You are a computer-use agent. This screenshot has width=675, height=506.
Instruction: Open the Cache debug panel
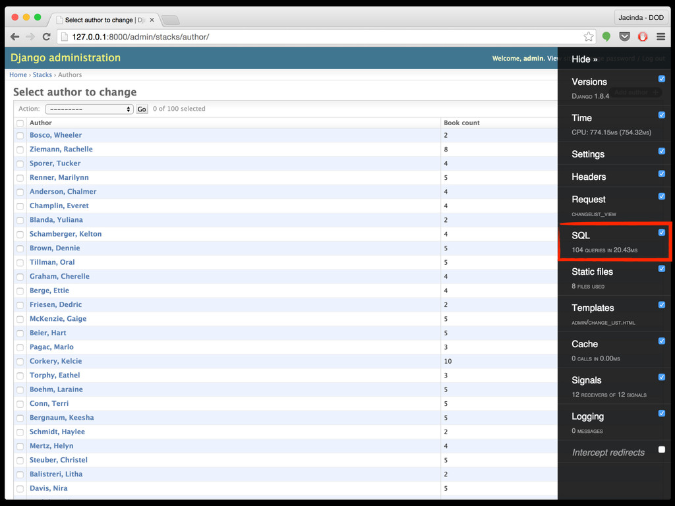pyautogui.click(x=585, y=344)
